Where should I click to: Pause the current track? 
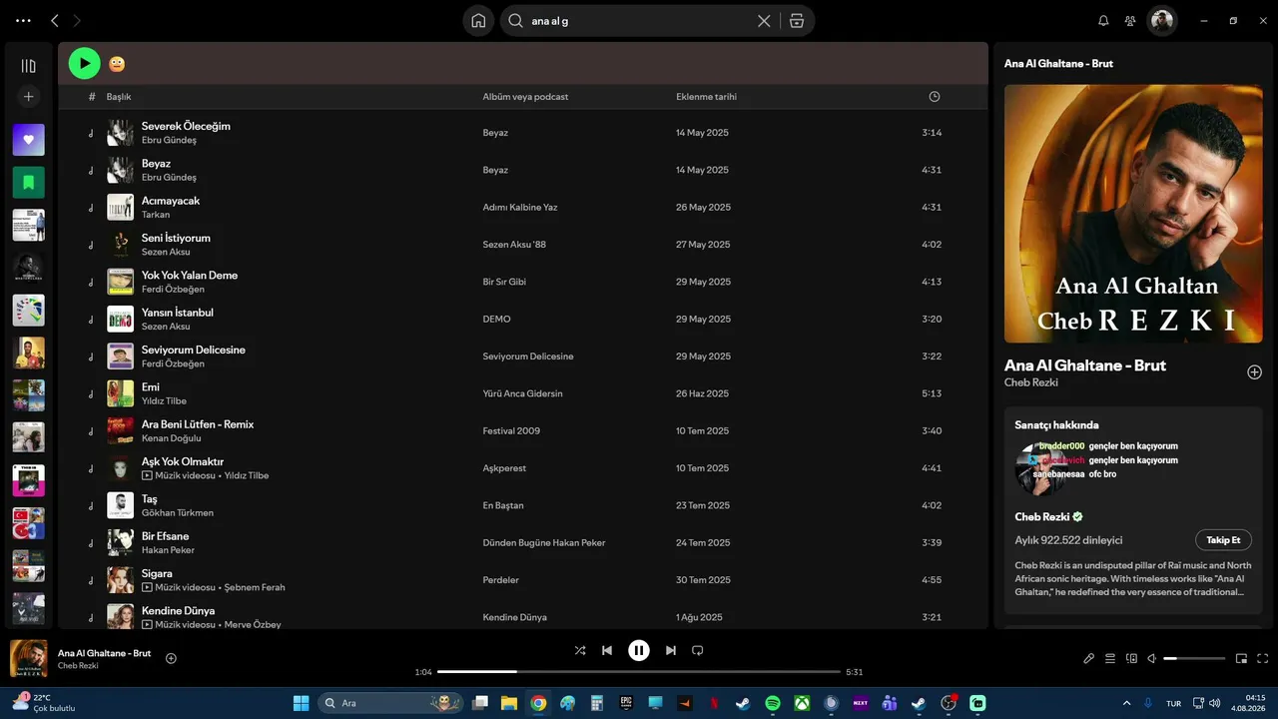point(639,650)
